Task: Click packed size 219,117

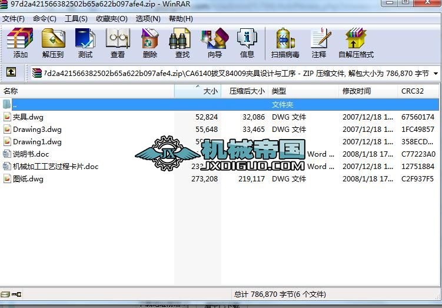Action: tap(252, 179)
